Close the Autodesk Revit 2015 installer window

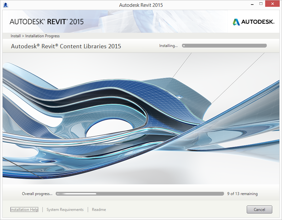coord(273,4)
